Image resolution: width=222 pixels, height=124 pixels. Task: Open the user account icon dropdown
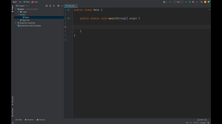(x=165, y=2)
